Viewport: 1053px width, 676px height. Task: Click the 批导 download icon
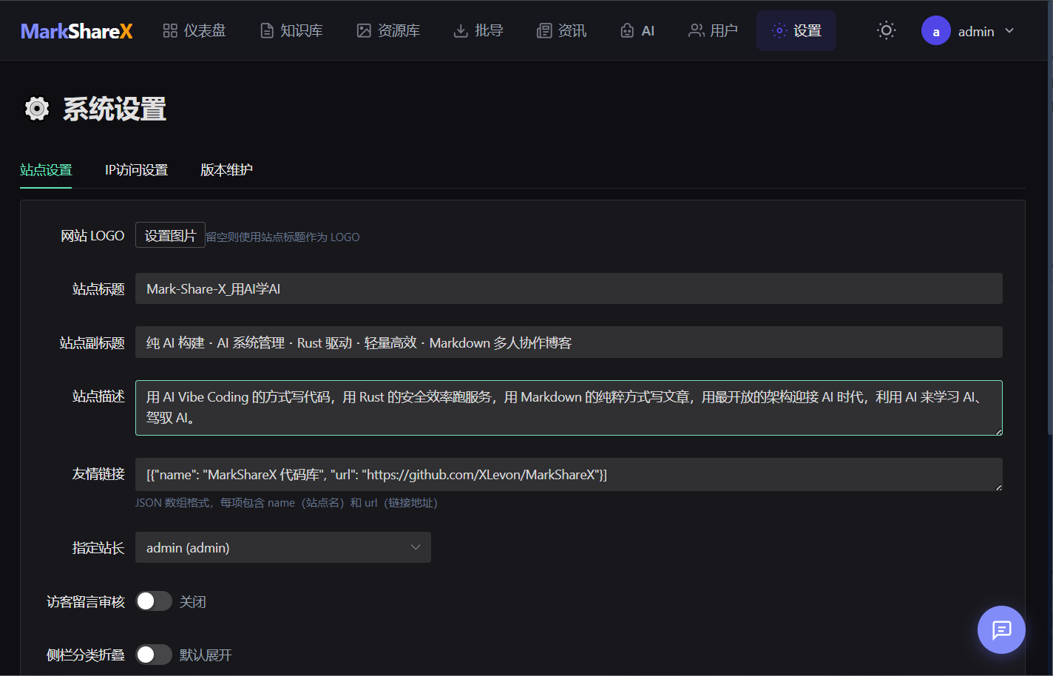coord(461,30)
